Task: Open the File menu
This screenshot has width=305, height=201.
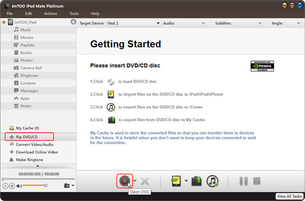Action: pos(10,13)
